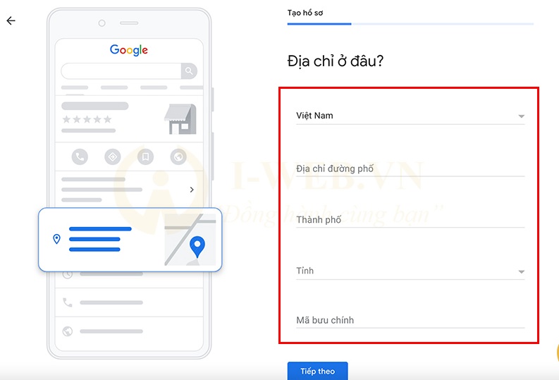Screen dimensions: 559x380
Task: Expand the Tỉnh province dropdown
Action: pyautogui.click(x=410, y=271)
